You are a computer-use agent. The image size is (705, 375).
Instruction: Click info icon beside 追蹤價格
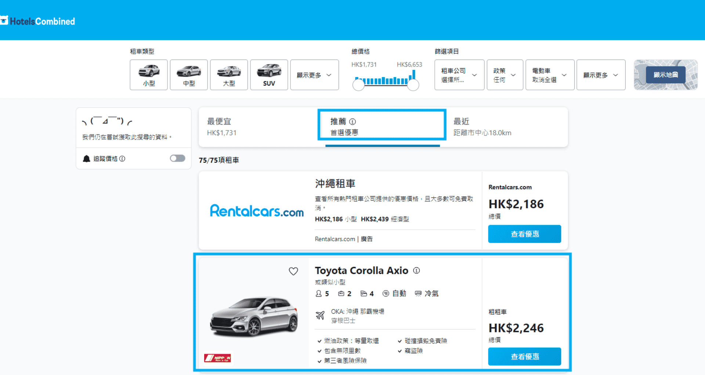click(122, 159)
